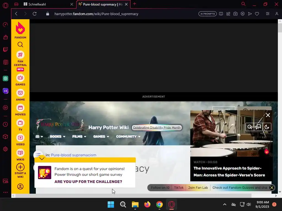The width and height of the screenshot is (282, 211).
Task: Open Opera sidebar history clock icon
Action: tap(6, 124)
